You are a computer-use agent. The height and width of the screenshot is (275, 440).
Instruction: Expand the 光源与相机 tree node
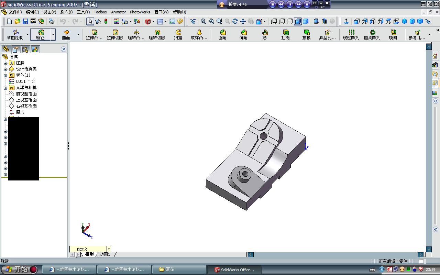click(5, 88)
